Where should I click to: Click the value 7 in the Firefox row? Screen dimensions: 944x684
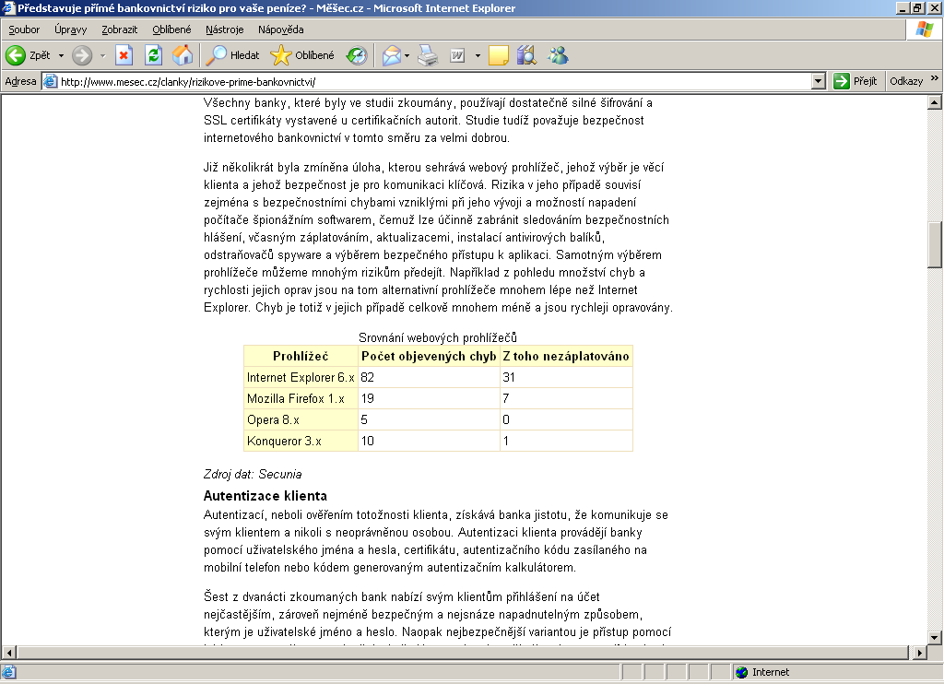(506, 398)
